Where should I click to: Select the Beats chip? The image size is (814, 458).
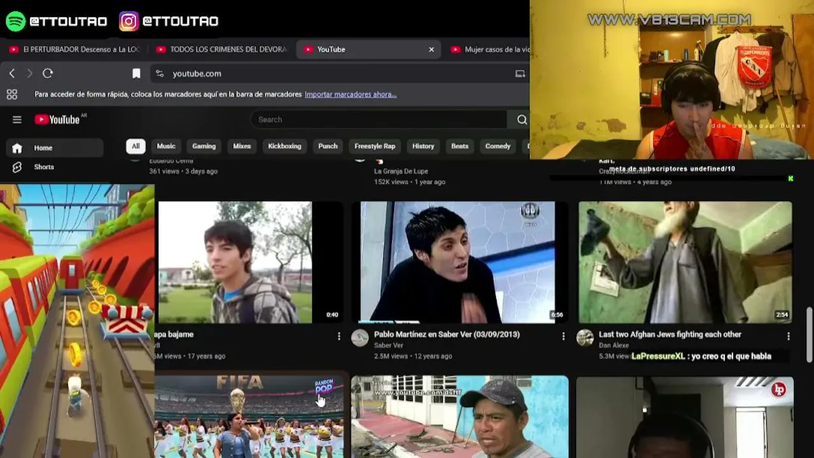(x=460, y=146)
